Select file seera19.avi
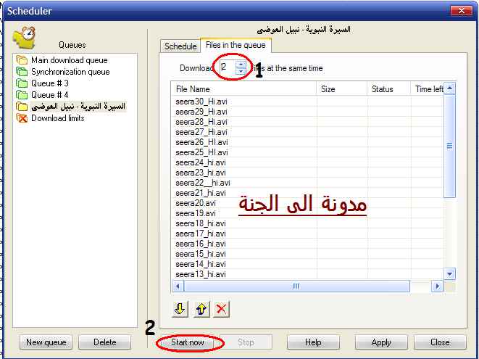Image resolution: width=479 pixels, height=359 pixels. (x=196, y=213)
